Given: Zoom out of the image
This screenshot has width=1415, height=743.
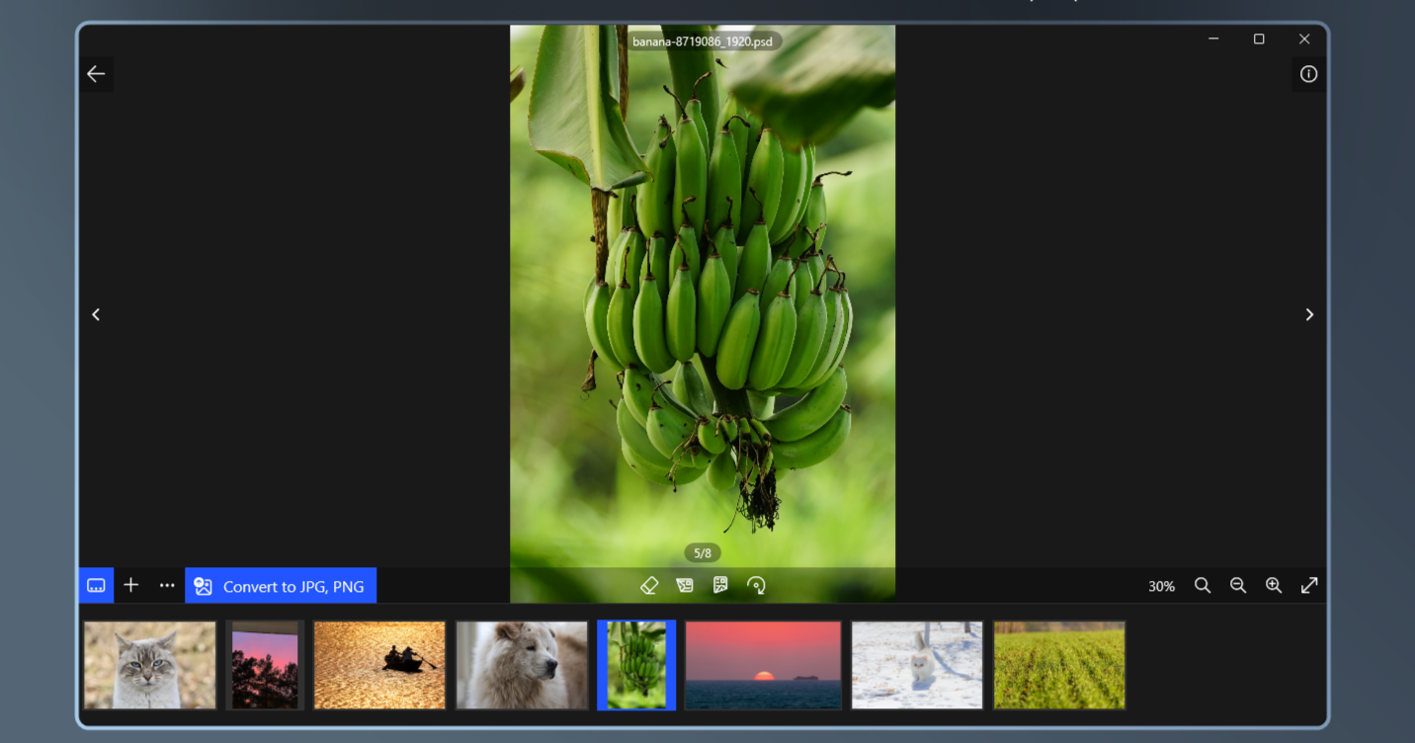Looking at the screenshot, I should 1238,585.
